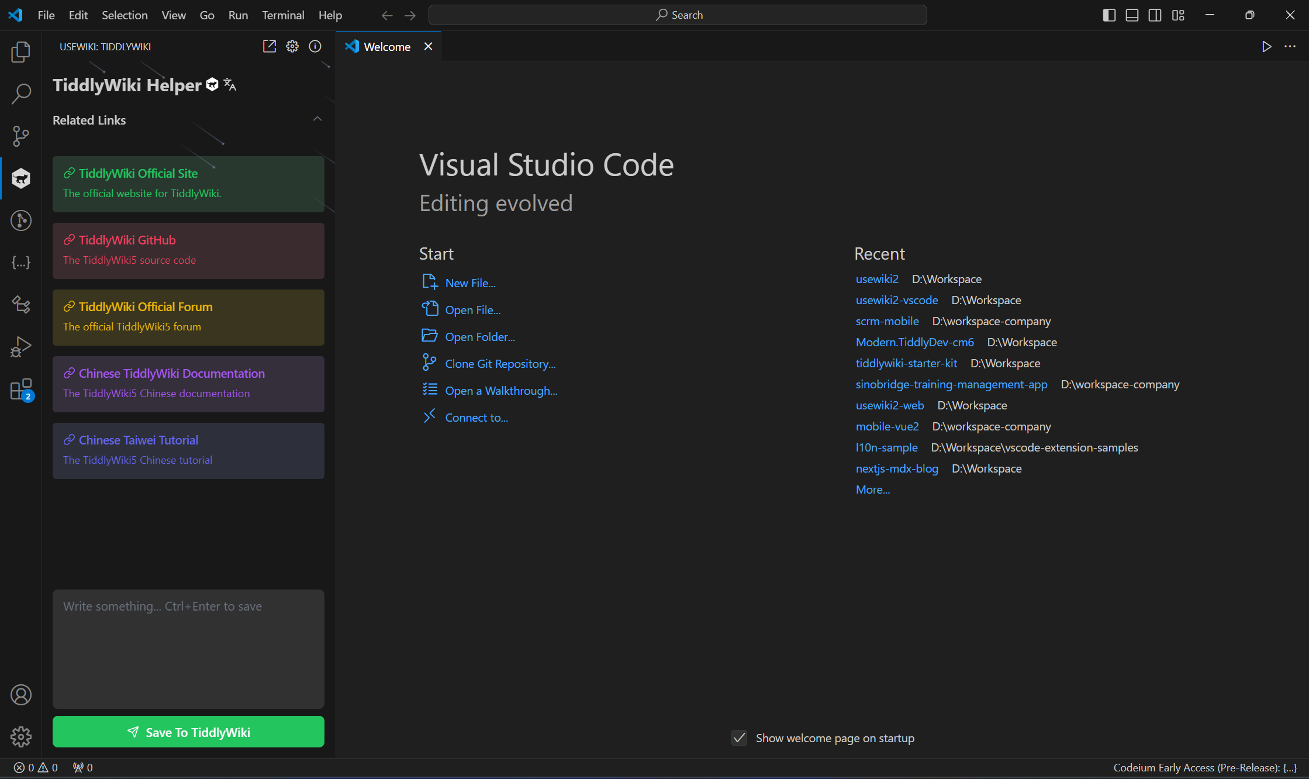Open wiki in new window icon
Image resolution: width=1309 pixels, height=779 pixels.
[x=270, y=47]
